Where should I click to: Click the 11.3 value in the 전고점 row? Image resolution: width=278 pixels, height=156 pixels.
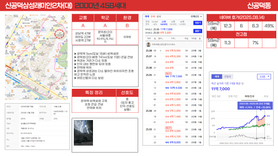(228, 43)
